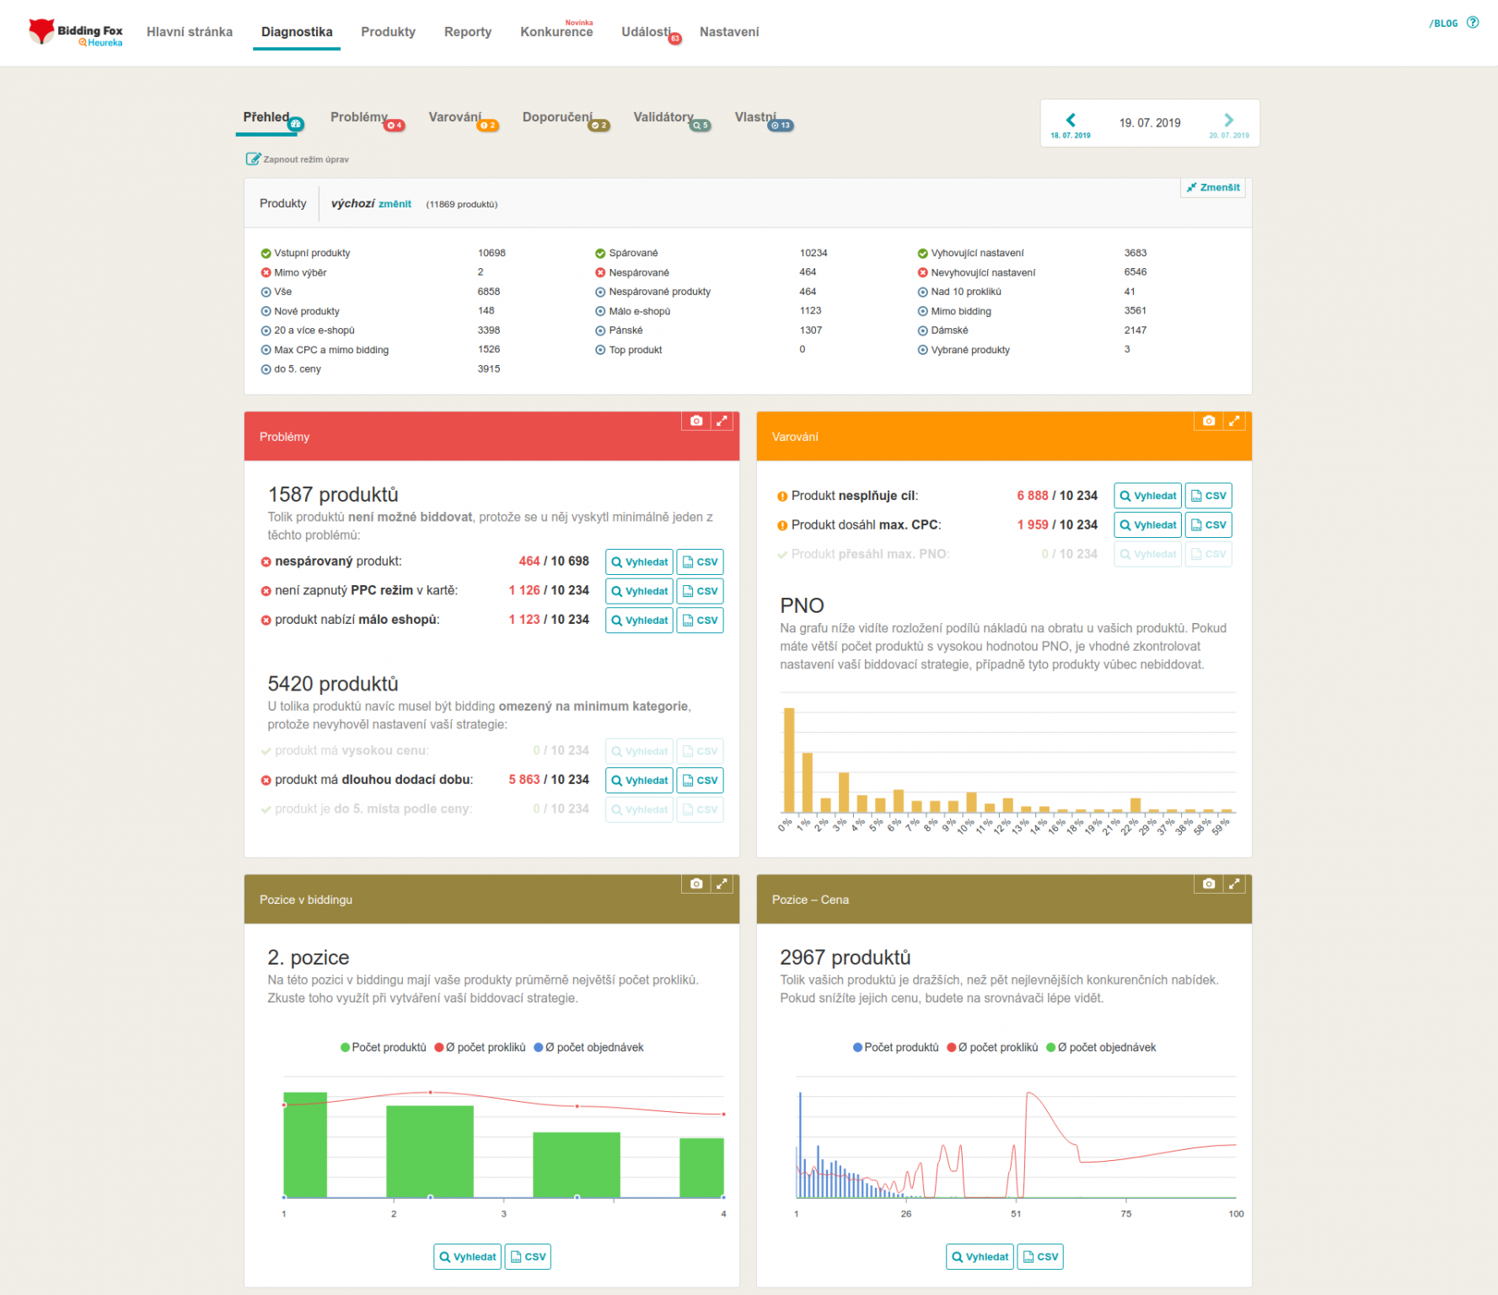
Task: Click Vyhledat for produkt nabízí málo eshopů
Action: point(639,621)
